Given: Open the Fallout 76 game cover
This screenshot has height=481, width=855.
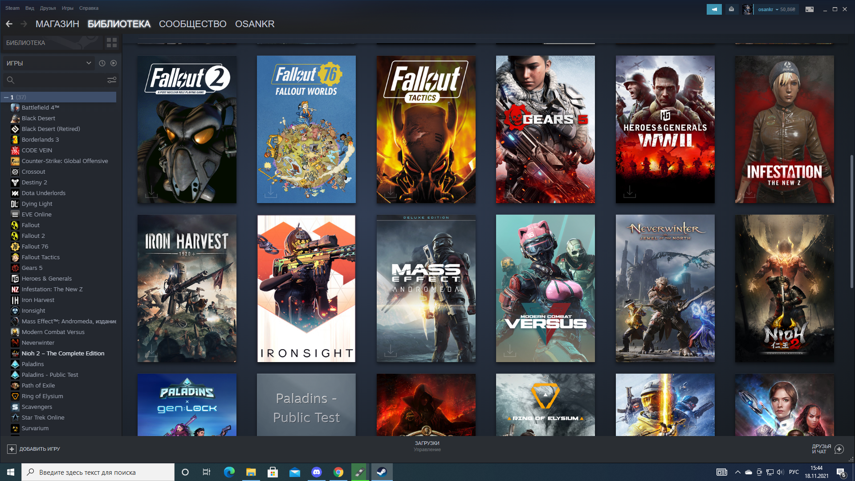Looking at the screenshot, I should (x=306, y=129).
